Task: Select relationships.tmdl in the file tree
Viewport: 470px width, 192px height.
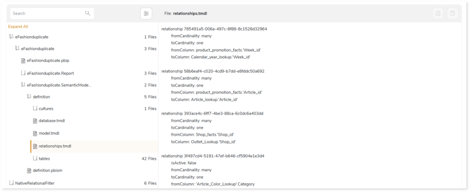Action: 55,146
